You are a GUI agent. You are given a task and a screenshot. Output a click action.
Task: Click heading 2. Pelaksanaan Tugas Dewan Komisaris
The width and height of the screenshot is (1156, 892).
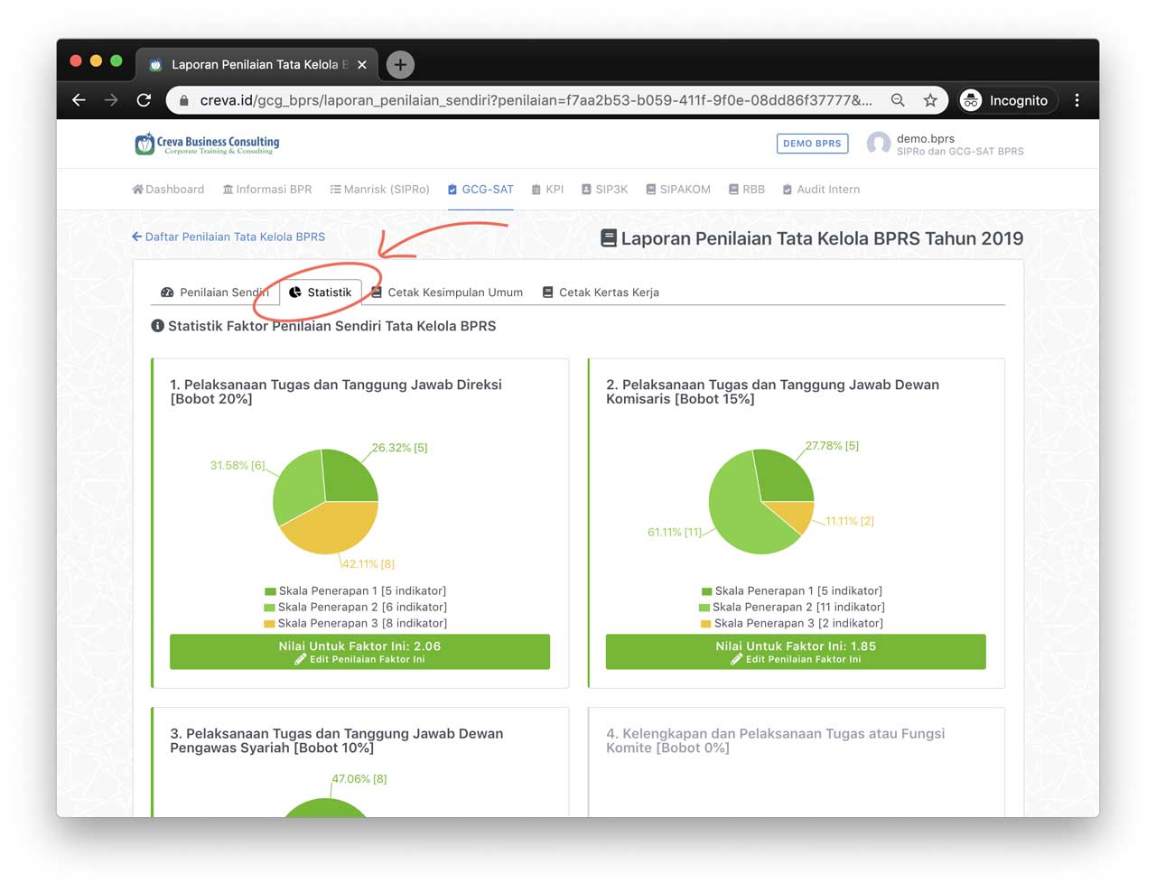coord(772,392)
